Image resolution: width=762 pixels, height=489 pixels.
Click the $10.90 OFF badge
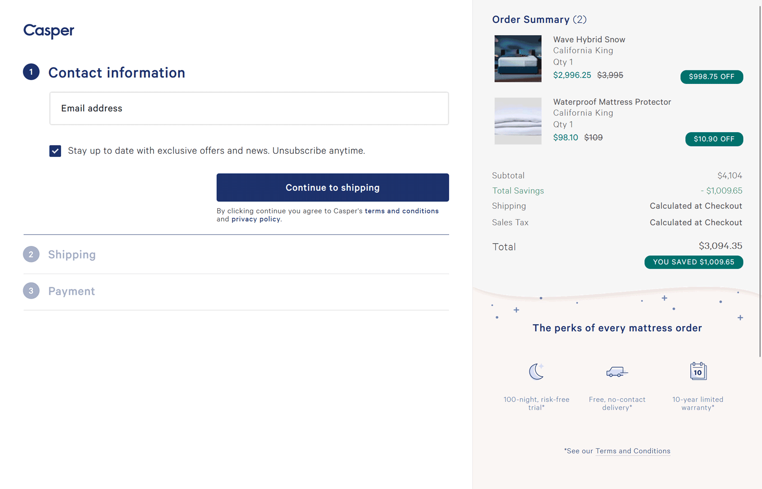(714, 139)
